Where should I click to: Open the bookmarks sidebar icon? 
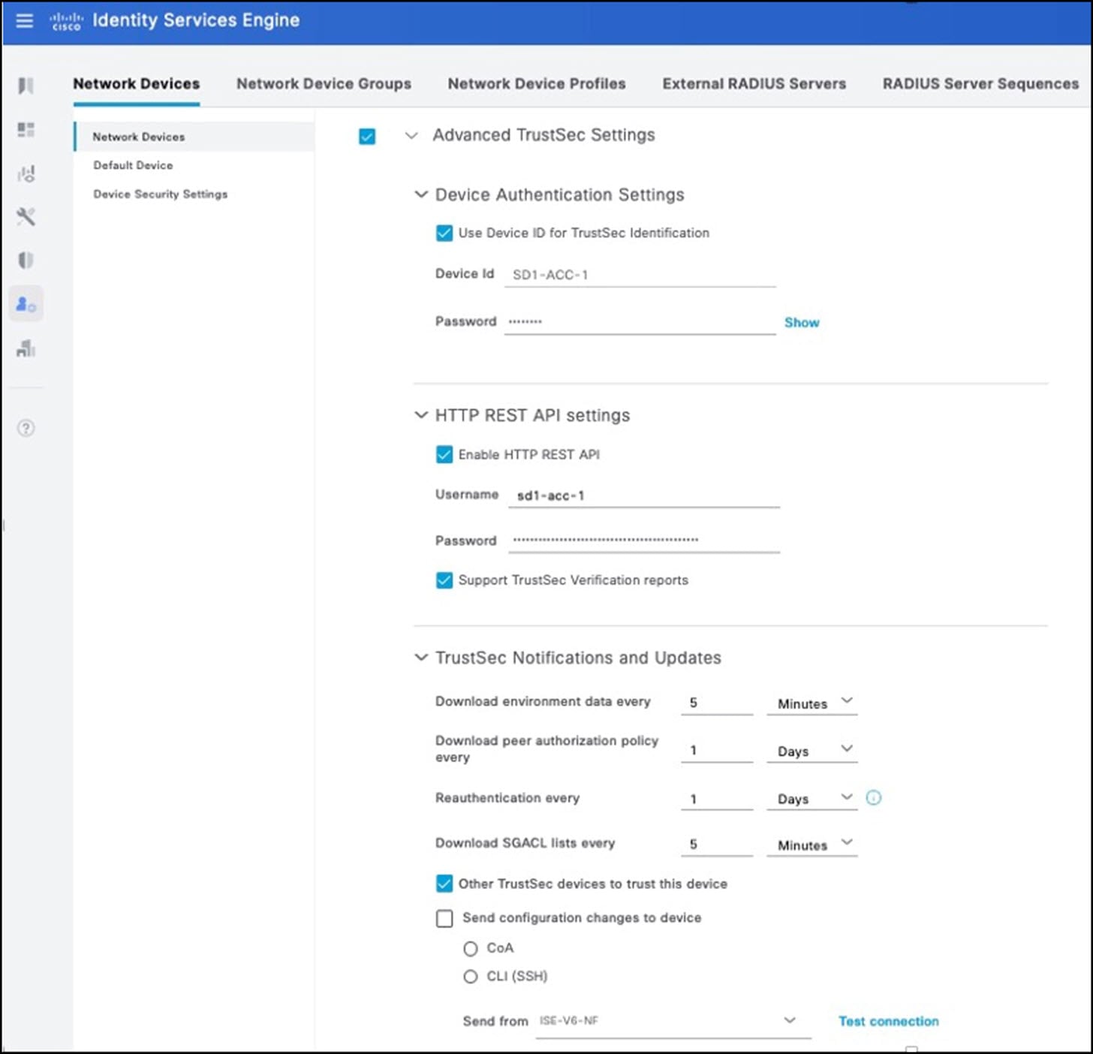pos(26,86)
